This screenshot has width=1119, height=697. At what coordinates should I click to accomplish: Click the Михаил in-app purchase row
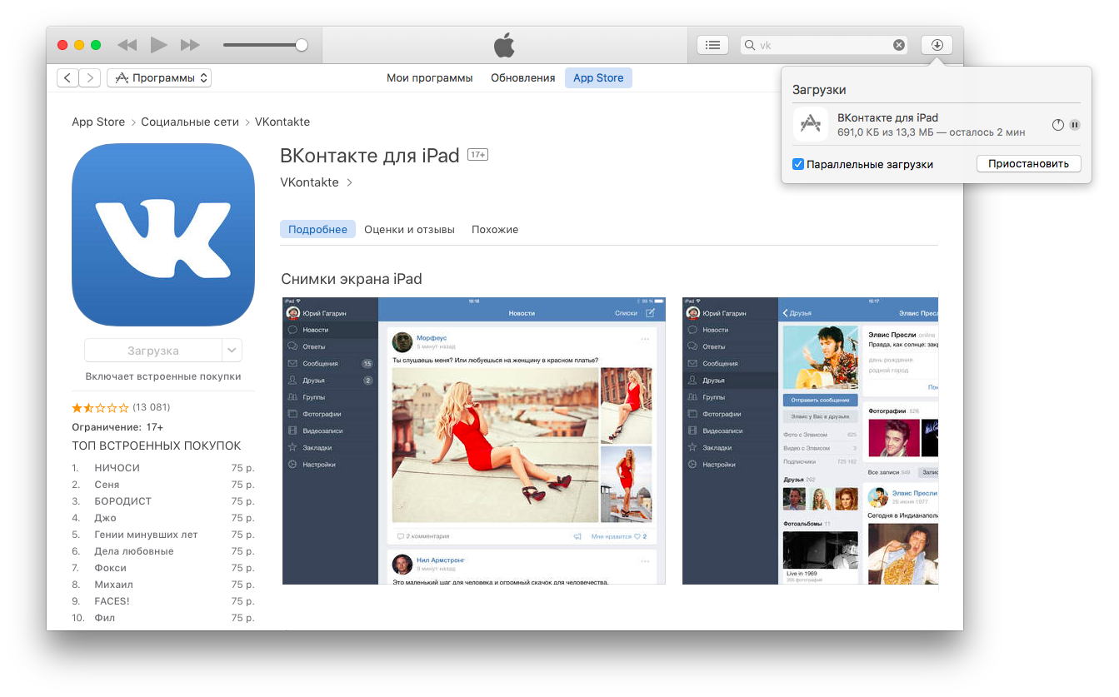tap(163, 585)
